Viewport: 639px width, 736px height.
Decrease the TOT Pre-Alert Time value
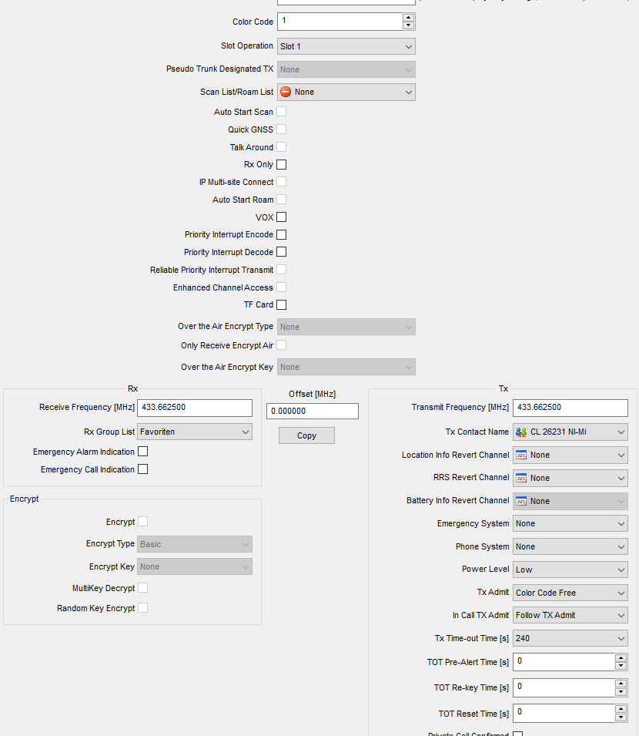pyautogui.click(x=621, y=666)
